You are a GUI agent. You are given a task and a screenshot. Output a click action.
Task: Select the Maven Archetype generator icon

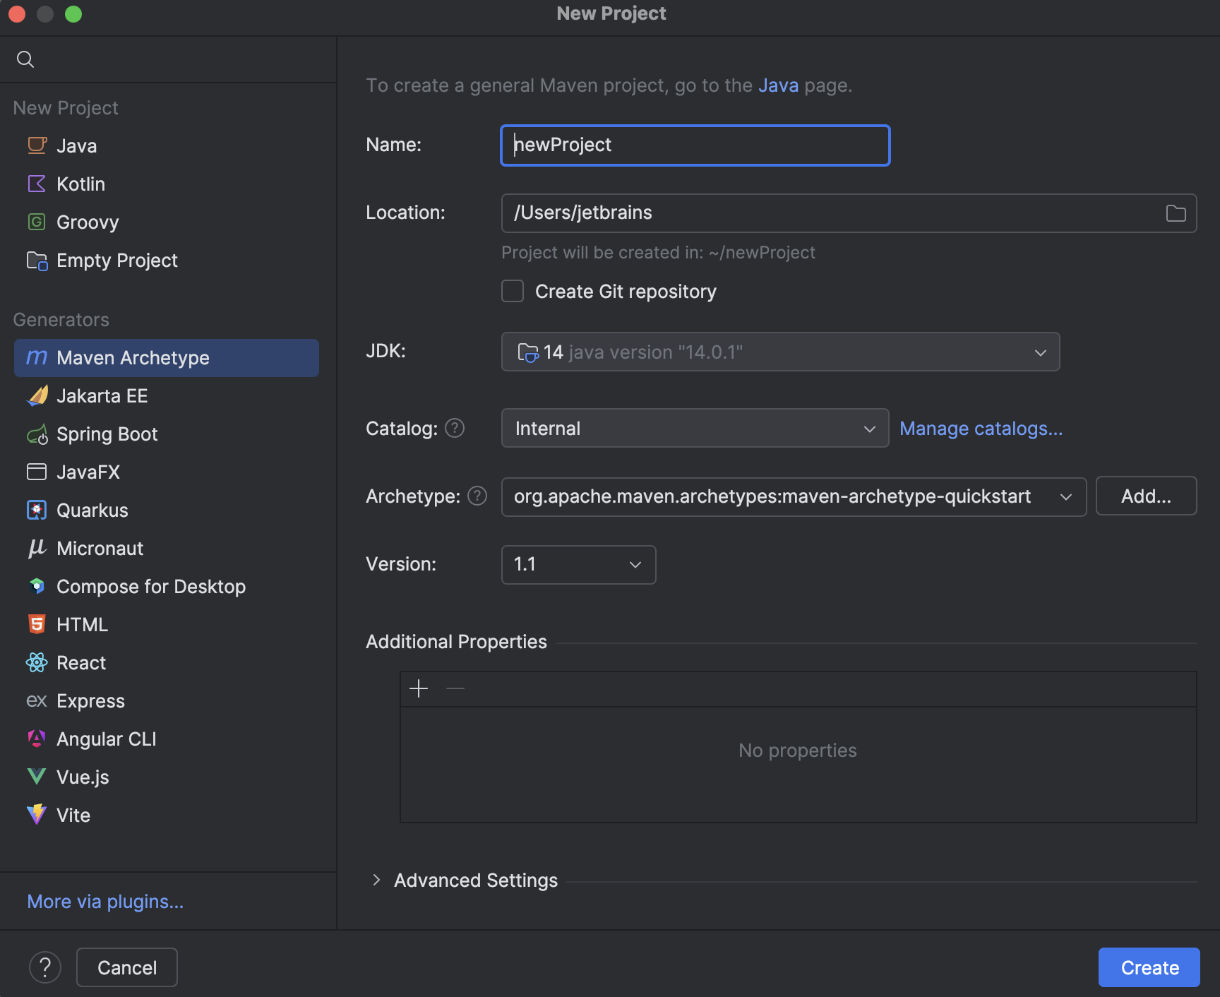pos(37,358)
